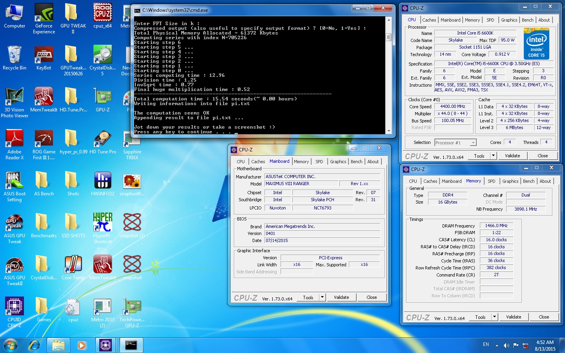
Task: Click the taskbar clock 4:52 AM
Action: click(545, 342)
